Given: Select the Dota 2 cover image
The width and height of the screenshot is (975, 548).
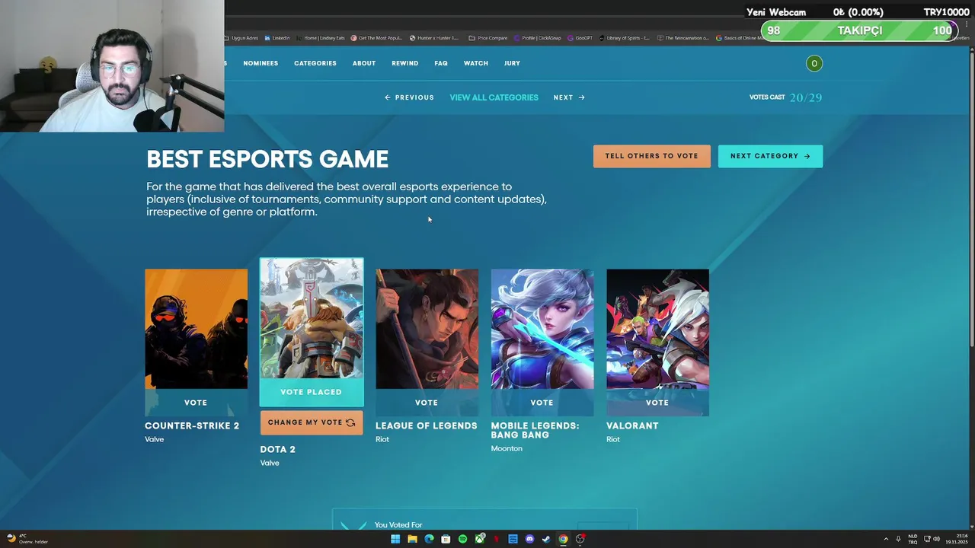Looking at the screenshot, I should (312, 318).
